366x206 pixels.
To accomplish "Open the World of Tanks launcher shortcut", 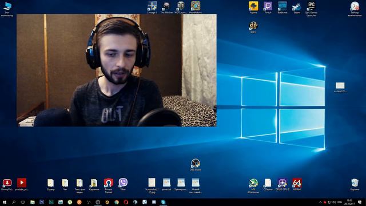I will (x=181, y=7).
